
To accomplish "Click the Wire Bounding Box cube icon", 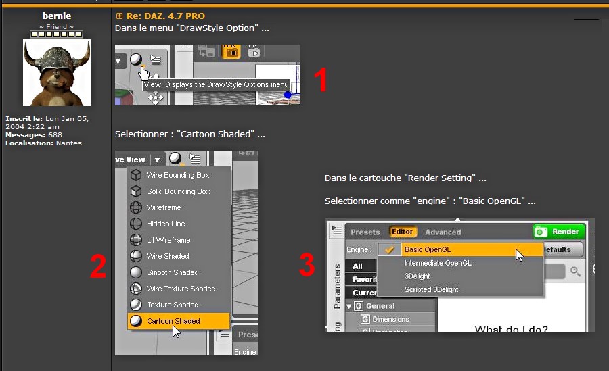I will [136, 176].
